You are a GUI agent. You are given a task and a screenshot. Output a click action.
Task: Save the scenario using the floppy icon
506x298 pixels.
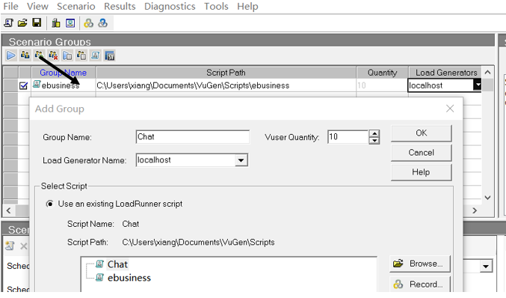tap(37, 23)
